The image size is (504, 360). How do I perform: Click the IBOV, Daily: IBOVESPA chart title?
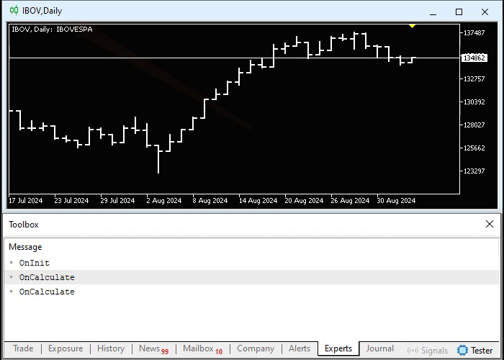52,30
